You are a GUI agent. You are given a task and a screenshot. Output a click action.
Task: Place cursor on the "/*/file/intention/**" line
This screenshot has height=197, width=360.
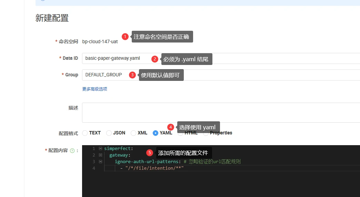coord(154,168)
